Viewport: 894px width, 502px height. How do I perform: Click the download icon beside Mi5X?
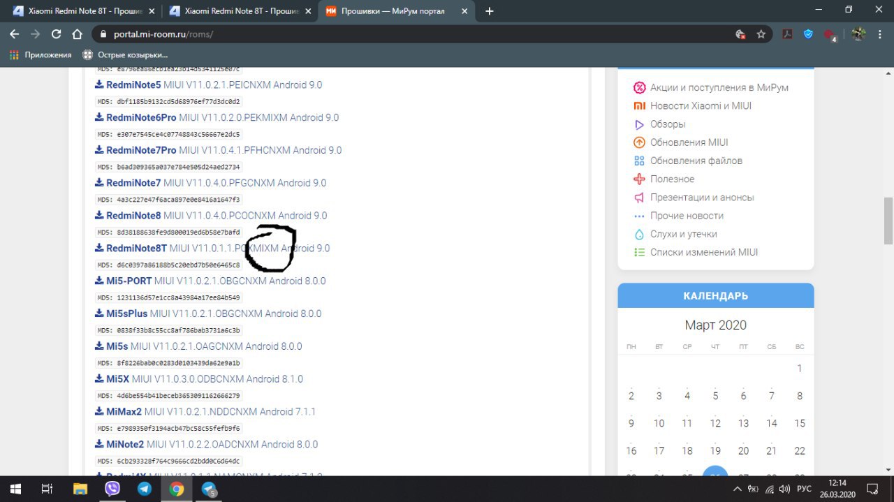99,378
